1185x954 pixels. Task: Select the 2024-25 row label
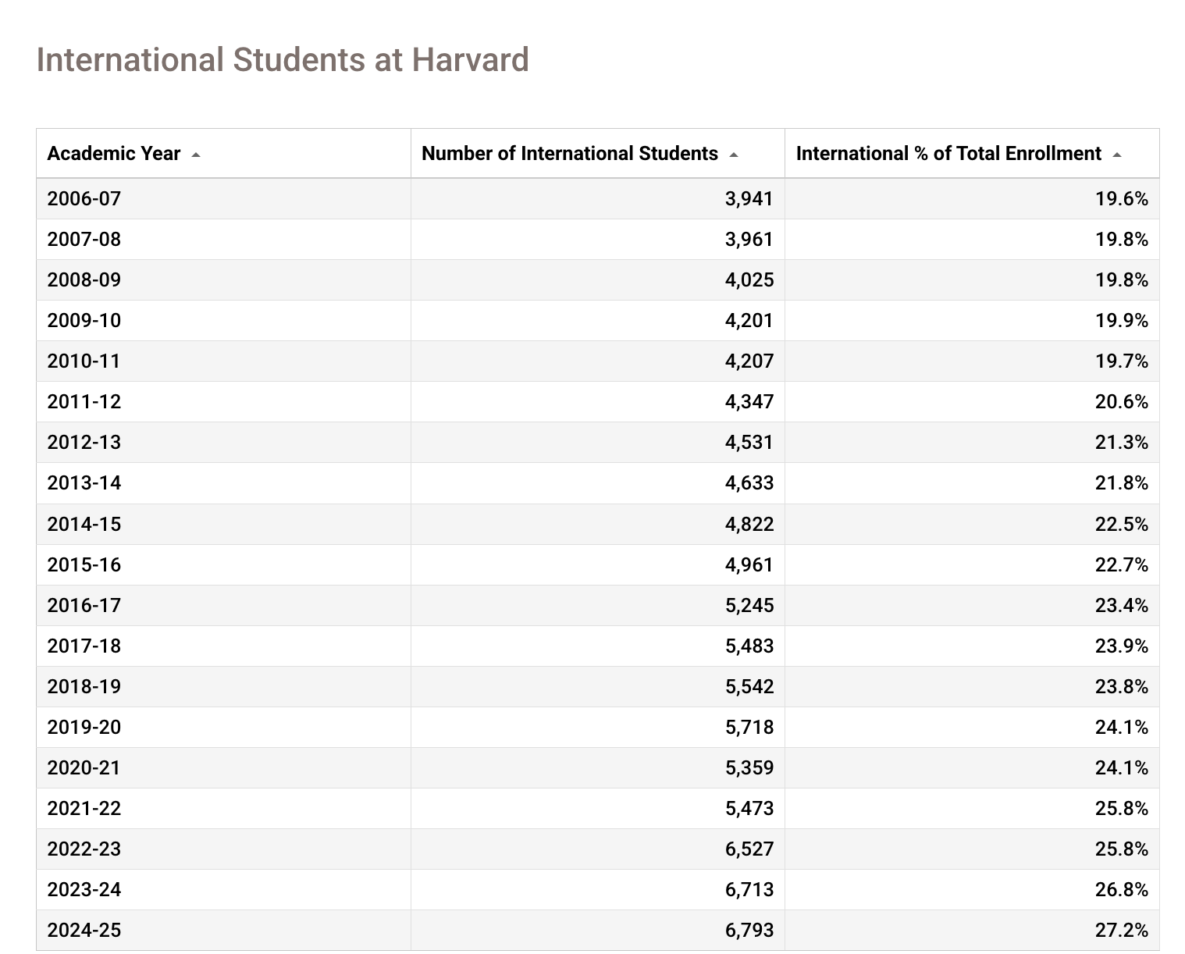coord(84,930)
